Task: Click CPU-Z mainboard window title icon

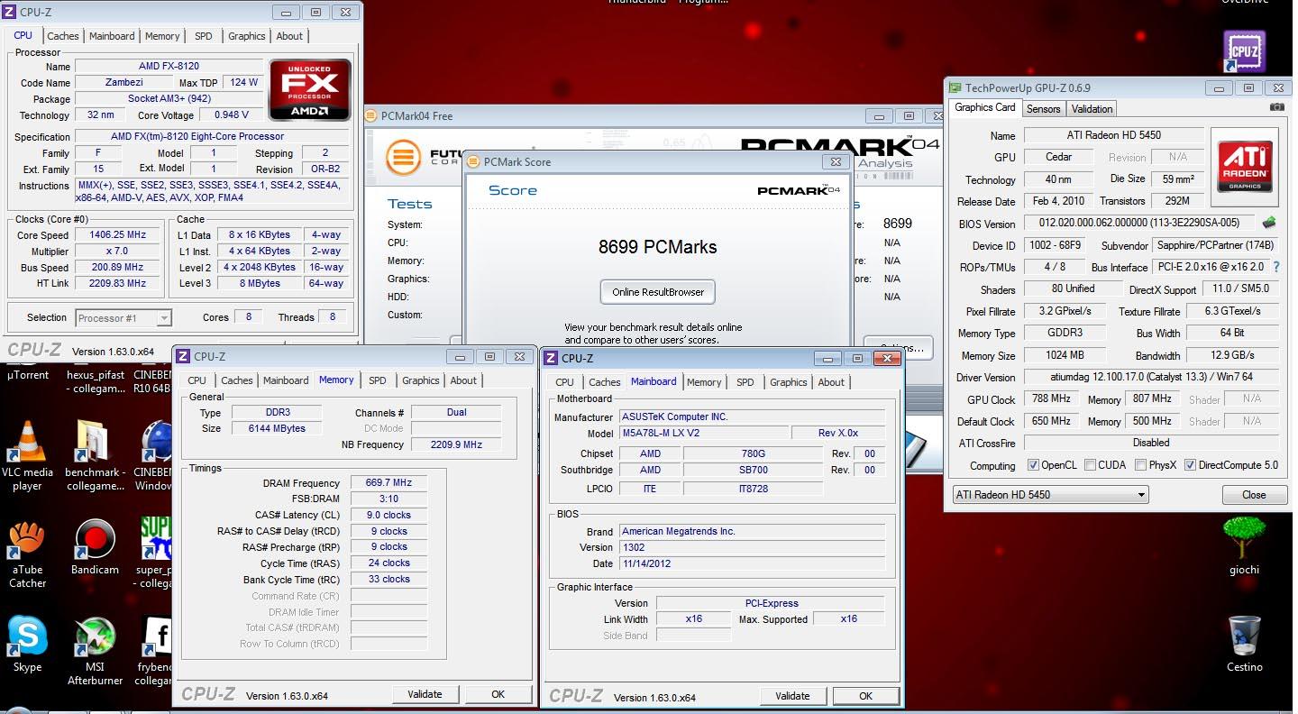Action: click(551, 358)
